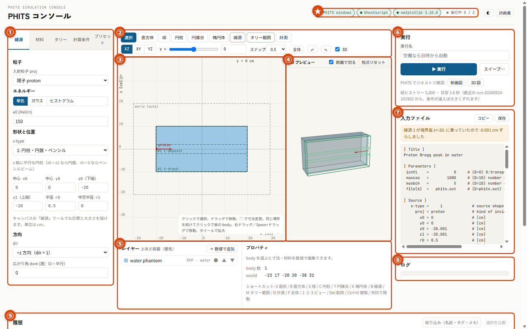The width and height of the screenshot is (527, 329).
Task: Click the 視点リセット button
Action: click(373, 62)
